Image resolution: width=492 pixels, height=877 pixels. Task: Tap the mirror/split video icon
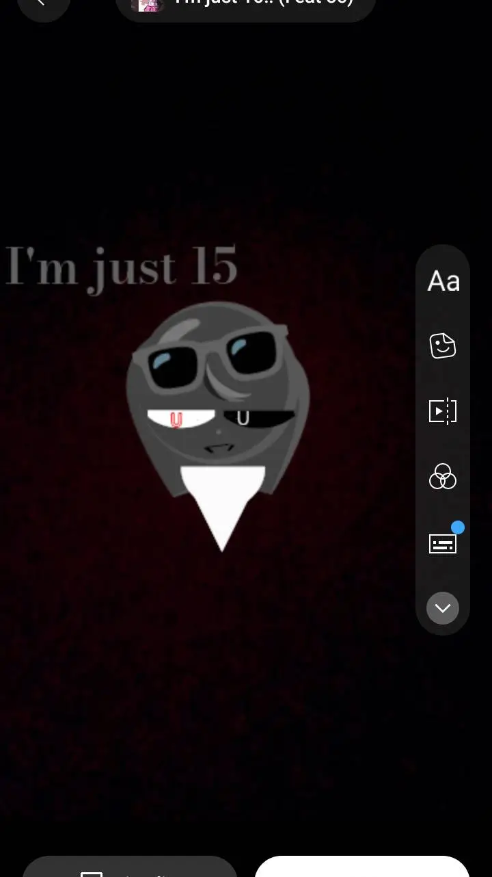click(443, 411)
